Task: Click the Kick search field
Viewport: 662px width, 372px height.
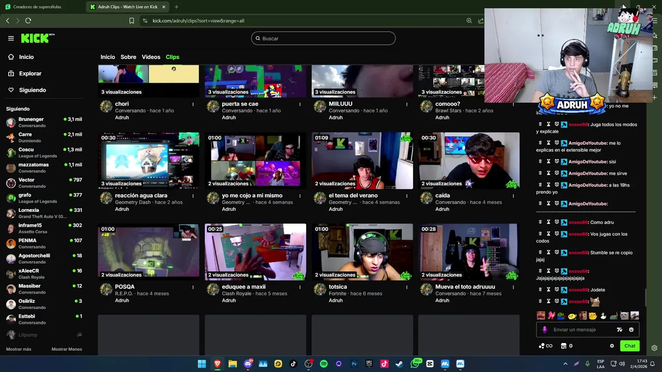Action: click(323, 38)
